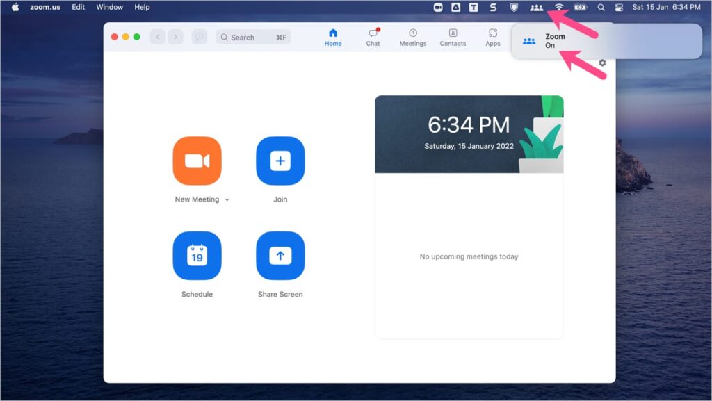Open Zoom settings via the gear icon

tap(601, 63)
